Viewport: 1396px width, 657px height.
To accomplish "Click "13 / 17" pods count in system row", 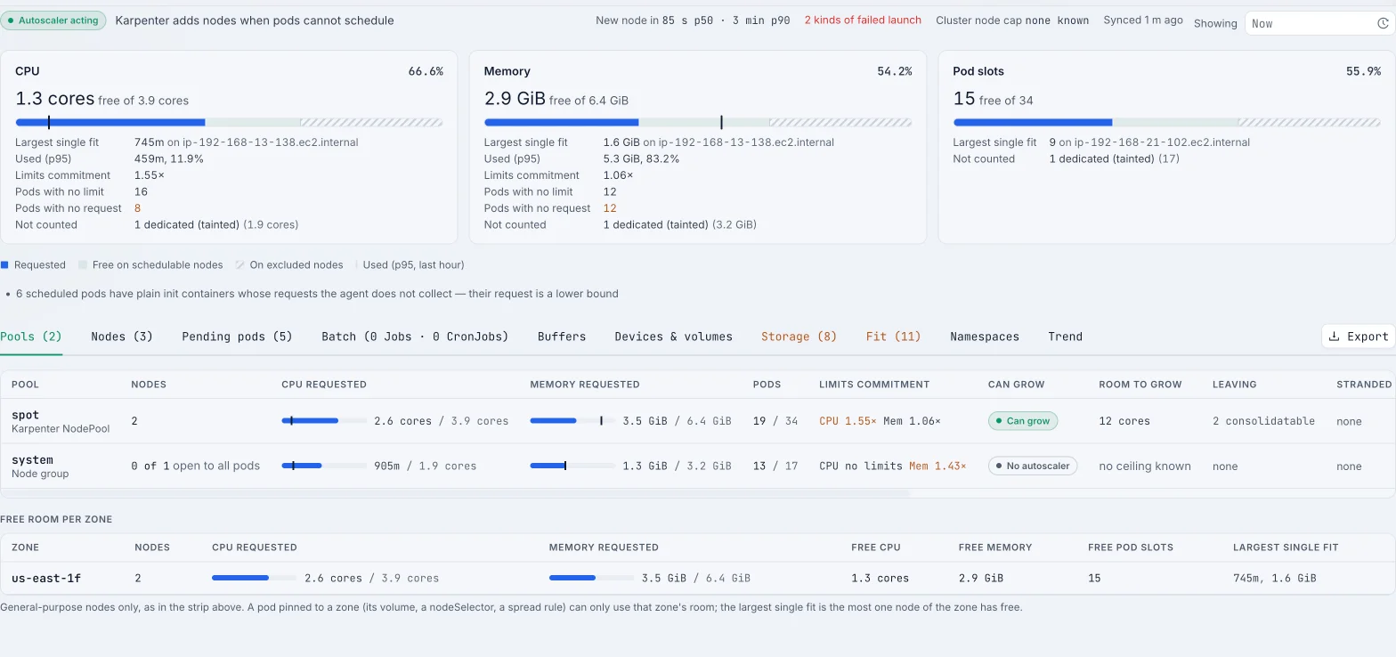I will coord(775,466).
